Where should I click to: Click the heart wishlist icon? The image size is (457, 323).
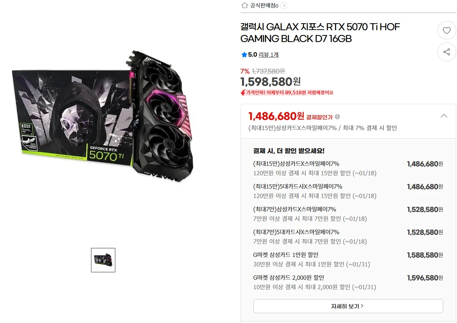tap(446, 30)
